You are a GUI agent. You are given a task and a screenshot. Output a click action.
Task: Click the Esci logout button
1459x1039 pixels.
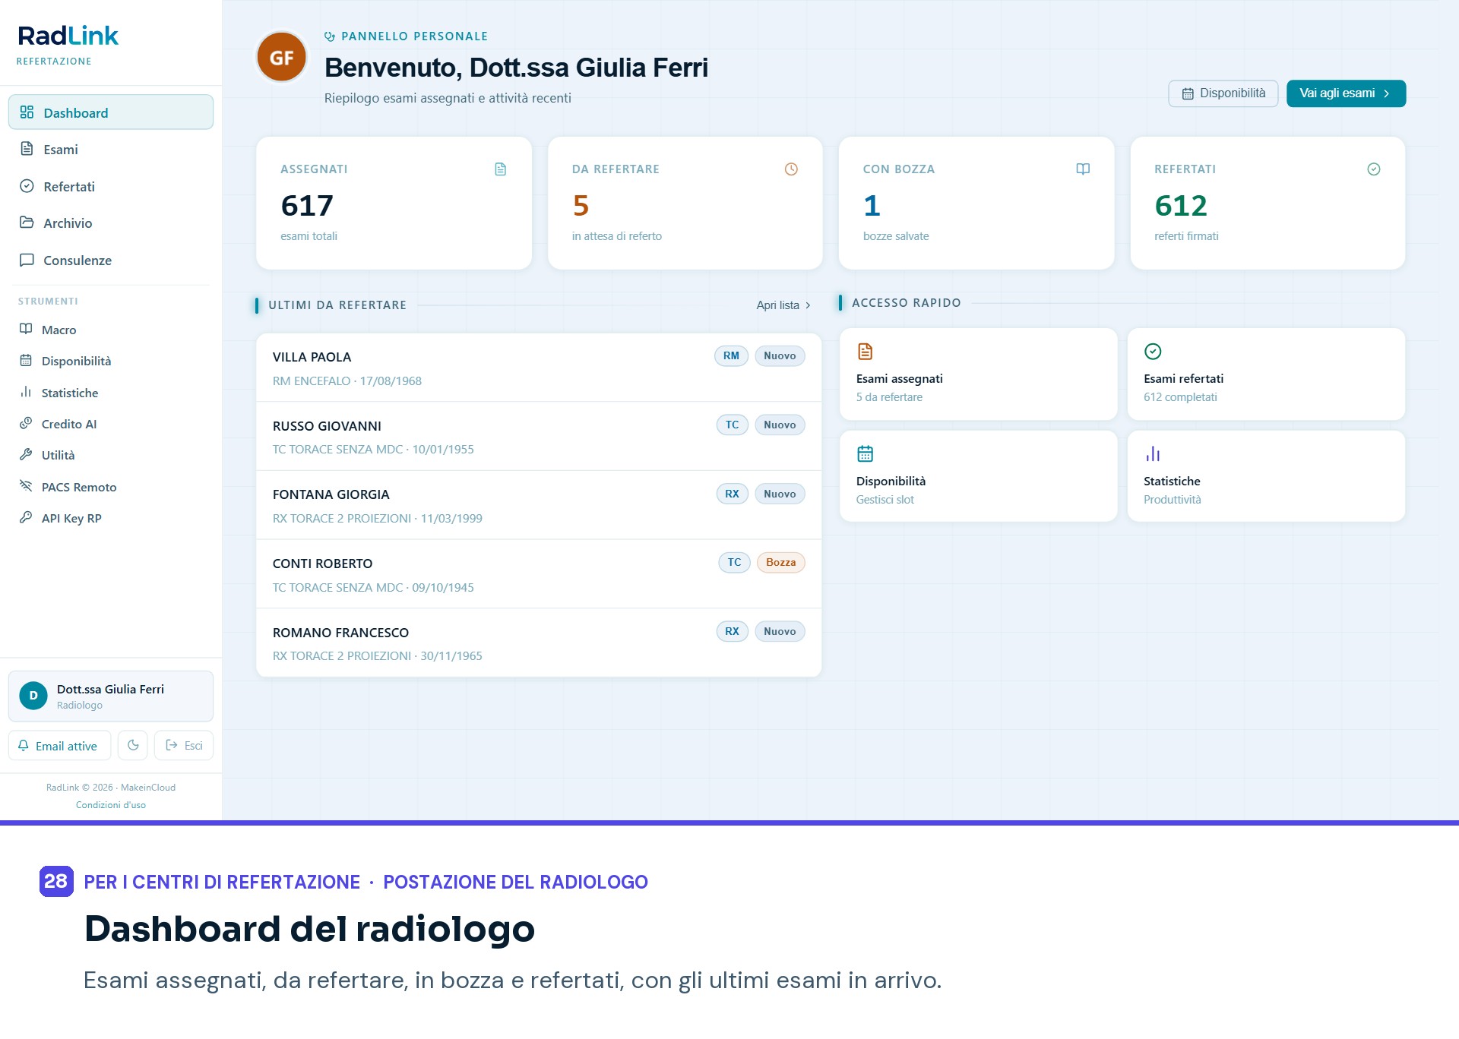coord(184,746)
